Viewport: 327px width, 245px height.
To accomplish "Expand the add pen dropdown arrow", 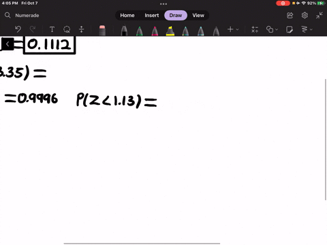I will tap(237, 29).
